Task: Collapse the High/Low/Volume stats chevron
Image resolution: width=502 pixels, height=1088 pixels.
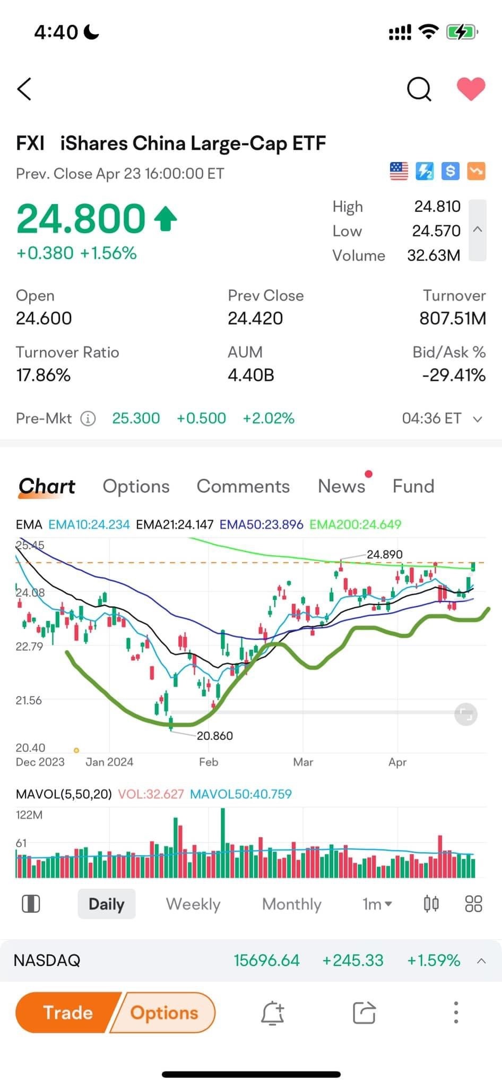Action: coord(478,230)
